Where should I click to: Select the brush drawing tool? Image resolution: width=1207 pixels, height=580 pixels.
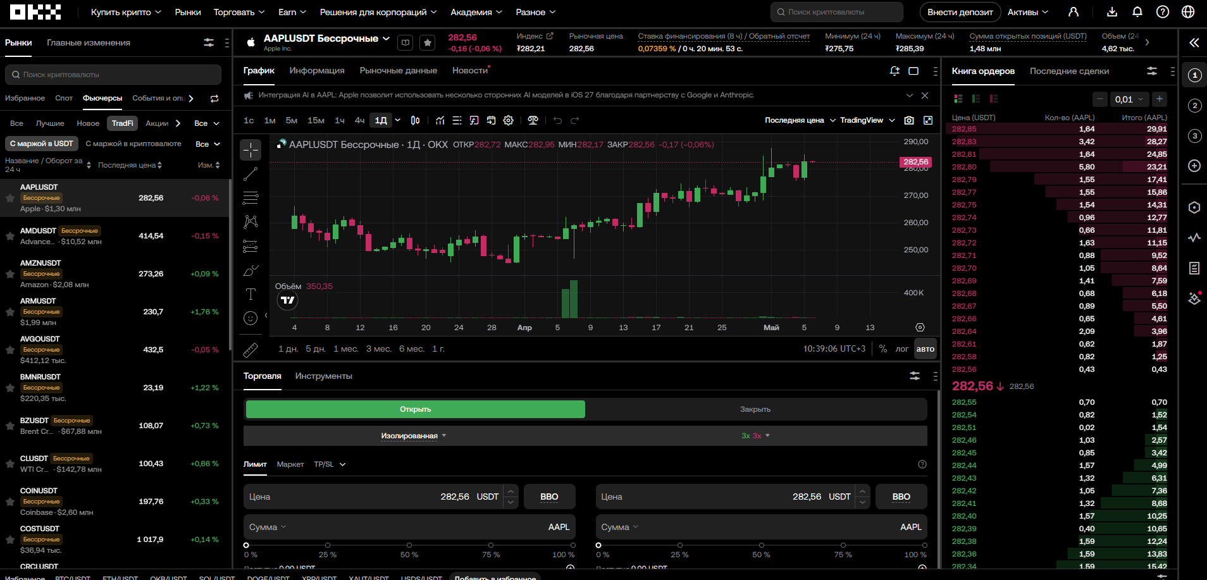point(251,270)
